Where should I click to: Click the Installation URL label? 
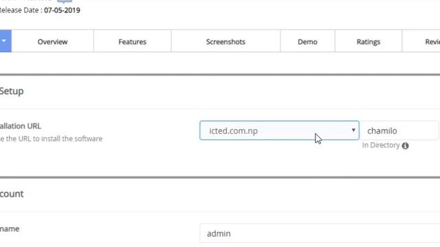coord(21,126)
